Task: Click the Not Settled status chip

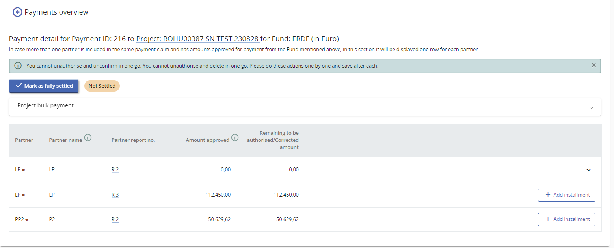Action: tap(102, 86)
